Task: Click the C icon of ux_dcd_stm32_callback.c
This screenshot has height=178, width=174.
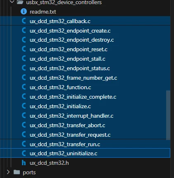Action: click(24, 21)
